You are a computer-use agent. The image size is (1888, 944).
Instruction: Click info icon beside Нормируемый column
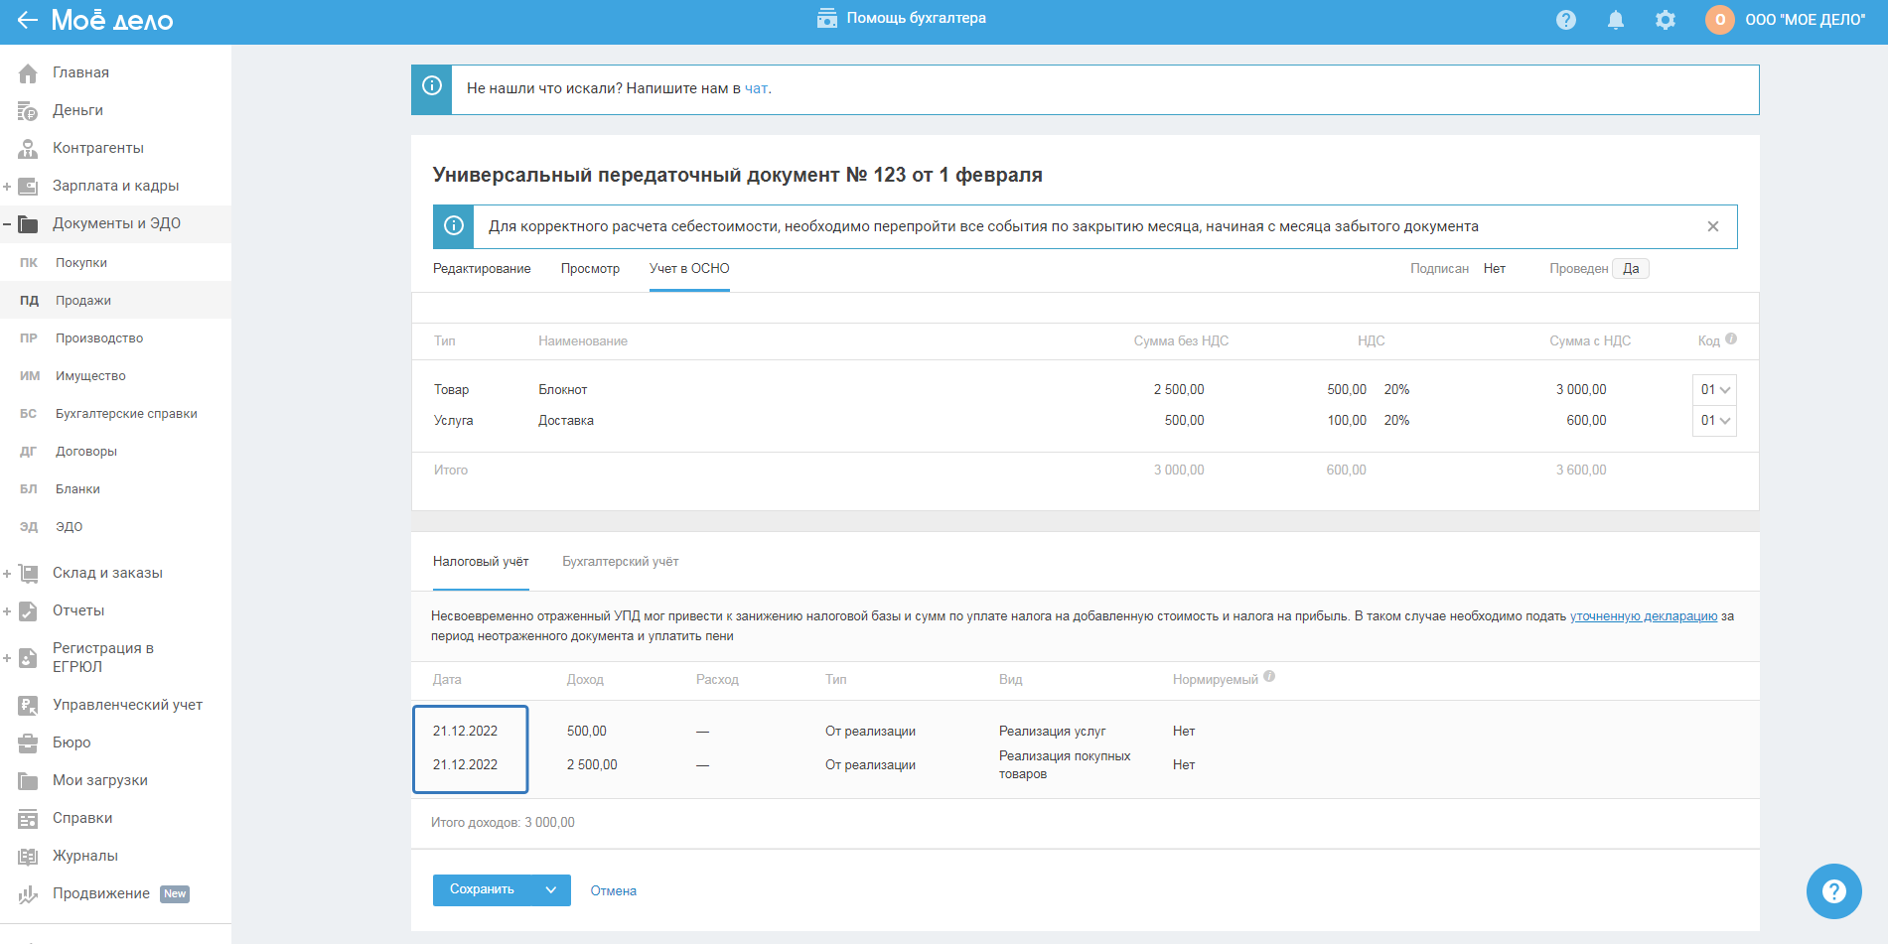pyautogui.click(x=1269, y=678)
